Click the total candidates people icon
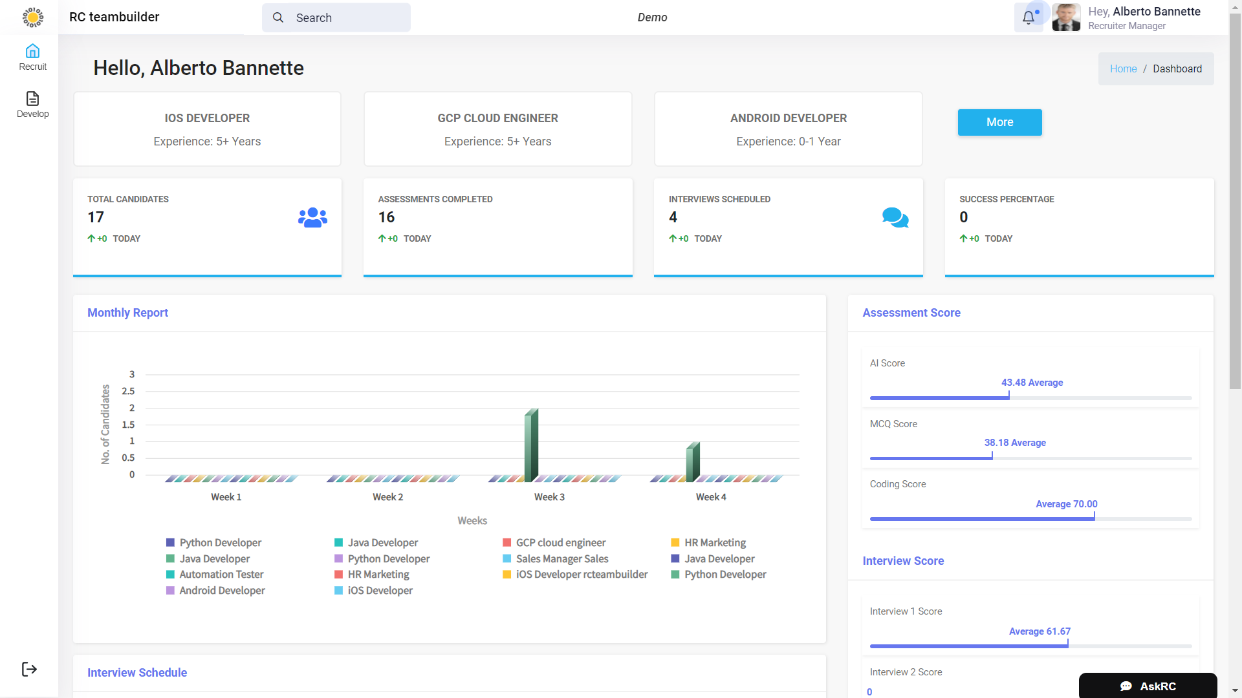Screen dimensions: 1242x698 pyautogui.click(x=312, y=218)
